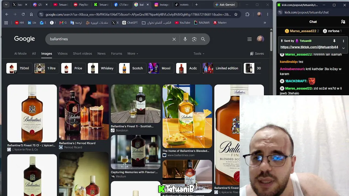Unpin the pinned message in Kick chat
Viewport: 349px width, 196px height.
point(334,41)
